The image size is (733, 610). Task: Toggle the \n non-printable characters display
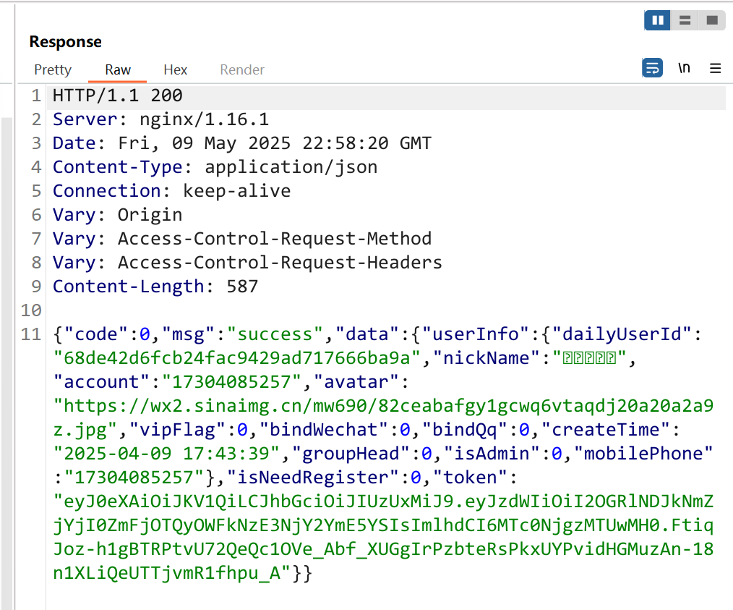[684, 69]
